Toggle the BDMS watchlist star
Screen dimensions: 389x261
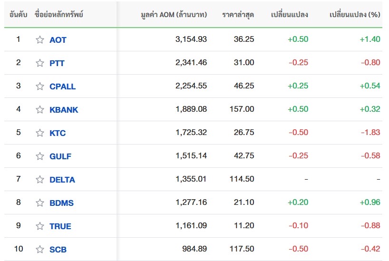pos(40,203)
